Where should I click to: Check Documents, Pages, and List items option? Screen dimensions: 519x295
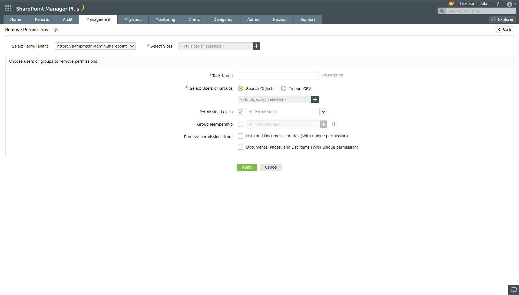[240, 147]
